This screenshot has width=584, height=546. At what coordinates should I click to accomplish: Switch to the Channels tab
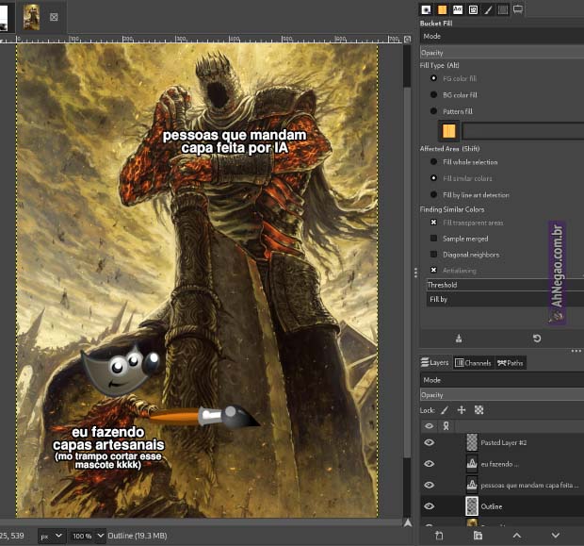point(473,362)
